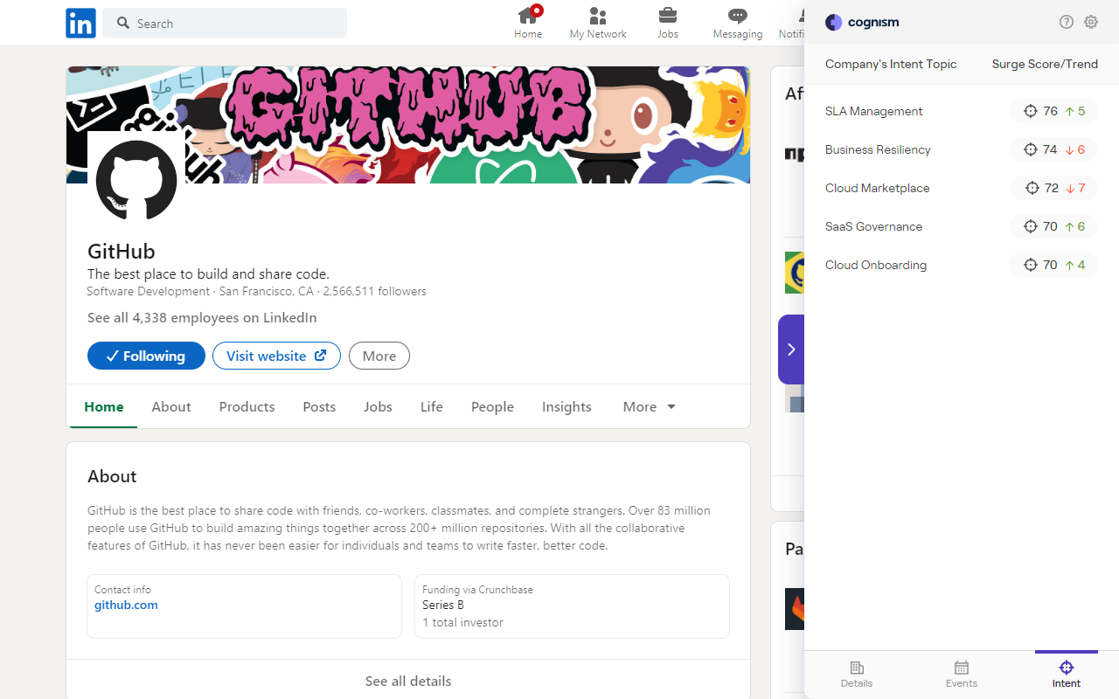Expand the More dropdown in page tabs

649,407
